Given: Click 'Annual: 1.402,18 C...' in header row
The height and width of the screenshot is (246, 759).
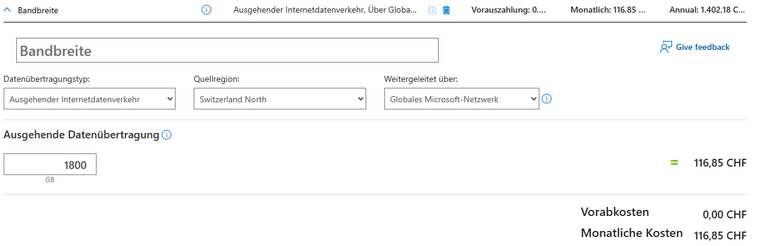Looking at the screenshot, I should point(707,10).
